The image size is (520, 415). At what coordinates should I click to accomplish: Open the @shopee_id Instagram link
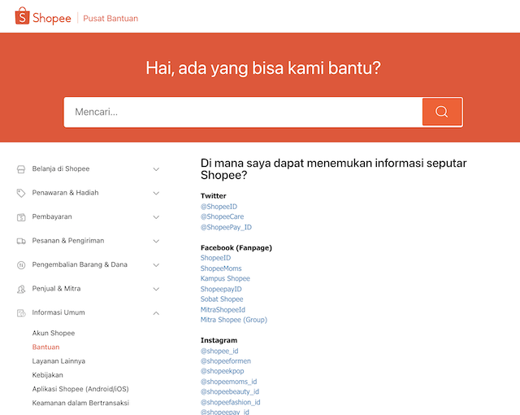219,351
